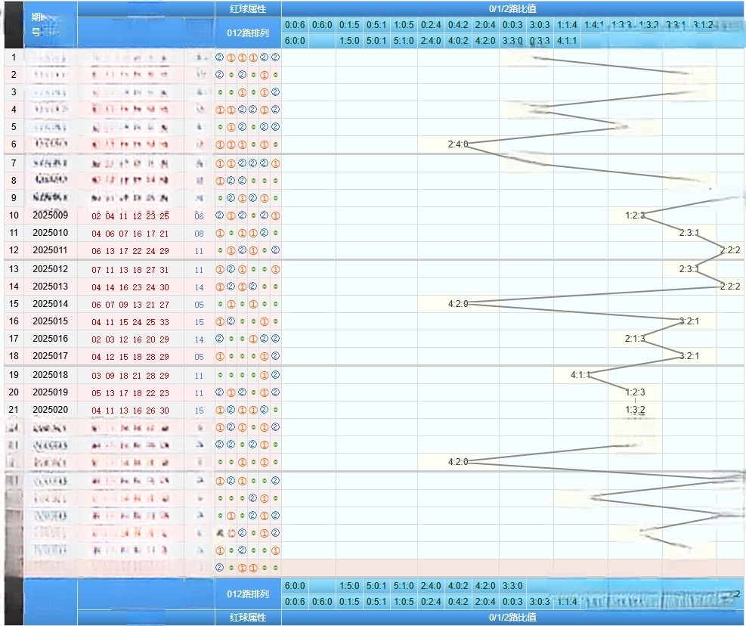
Task: Select the 2:1:3 value in the 2025016 row
Action: (635, 339)
